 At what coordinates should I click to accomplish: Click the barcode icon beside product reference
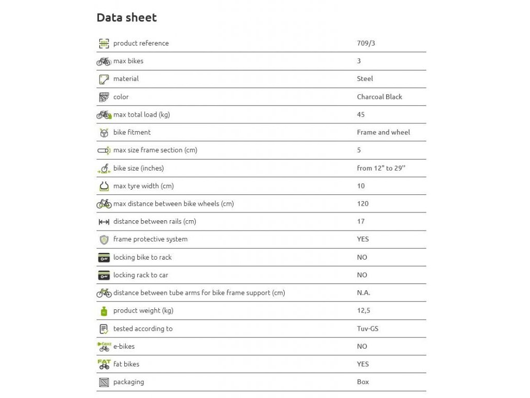click(104, 44)
